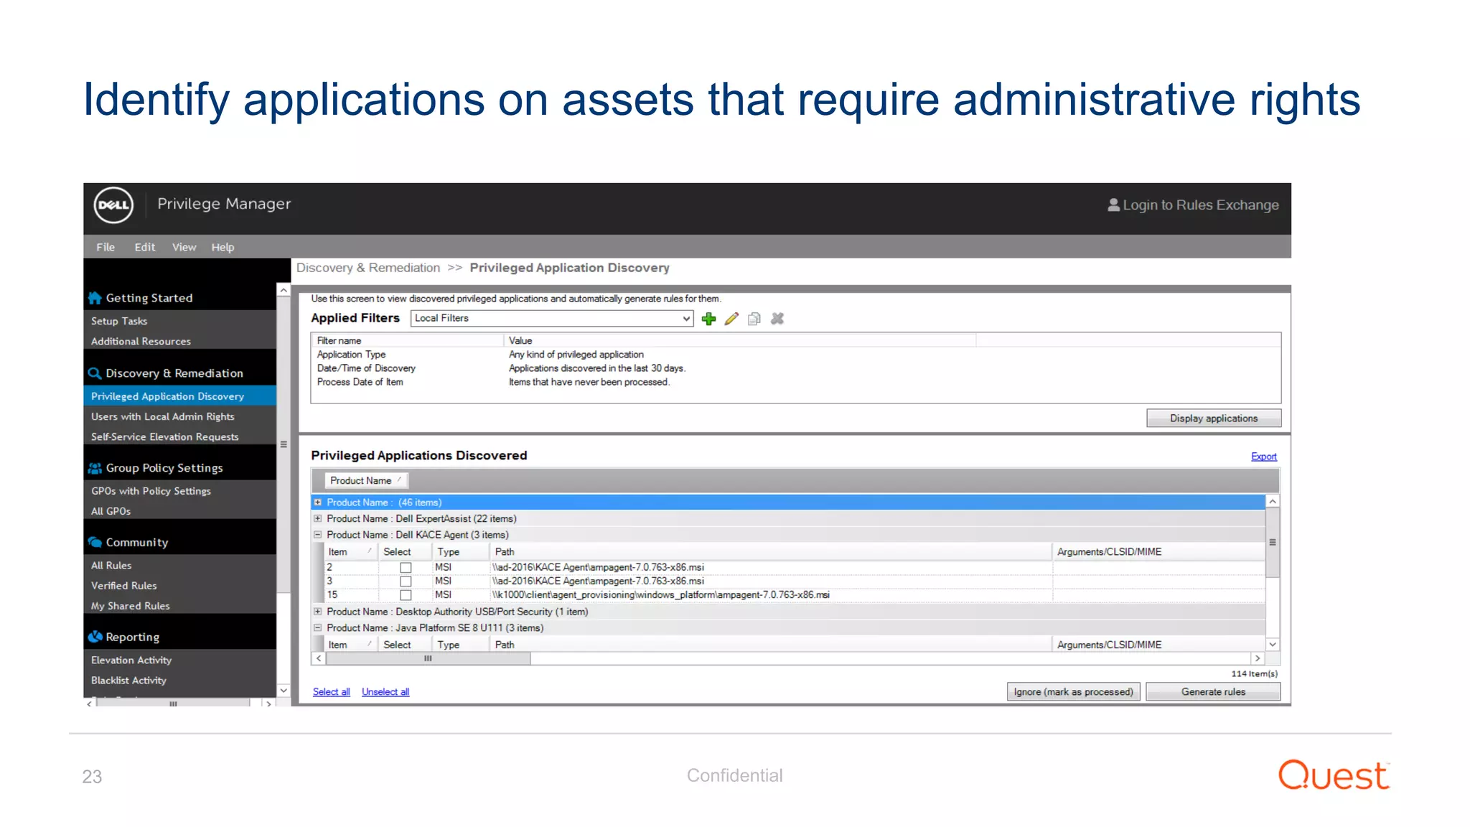Click the Item column header in KACE Agent table
This screenshot has width=1470, height=827.
(350, 552)
